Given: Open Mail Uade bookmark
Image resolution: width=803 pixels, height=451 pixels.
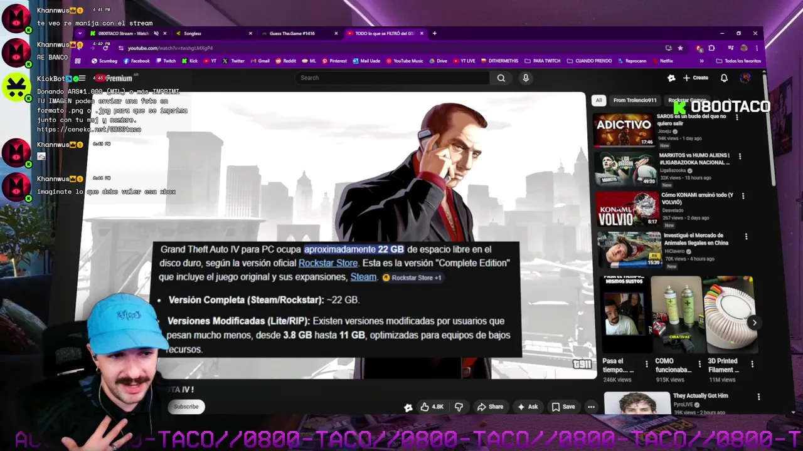Looking at the screenshot, I should tap(367, 61).
